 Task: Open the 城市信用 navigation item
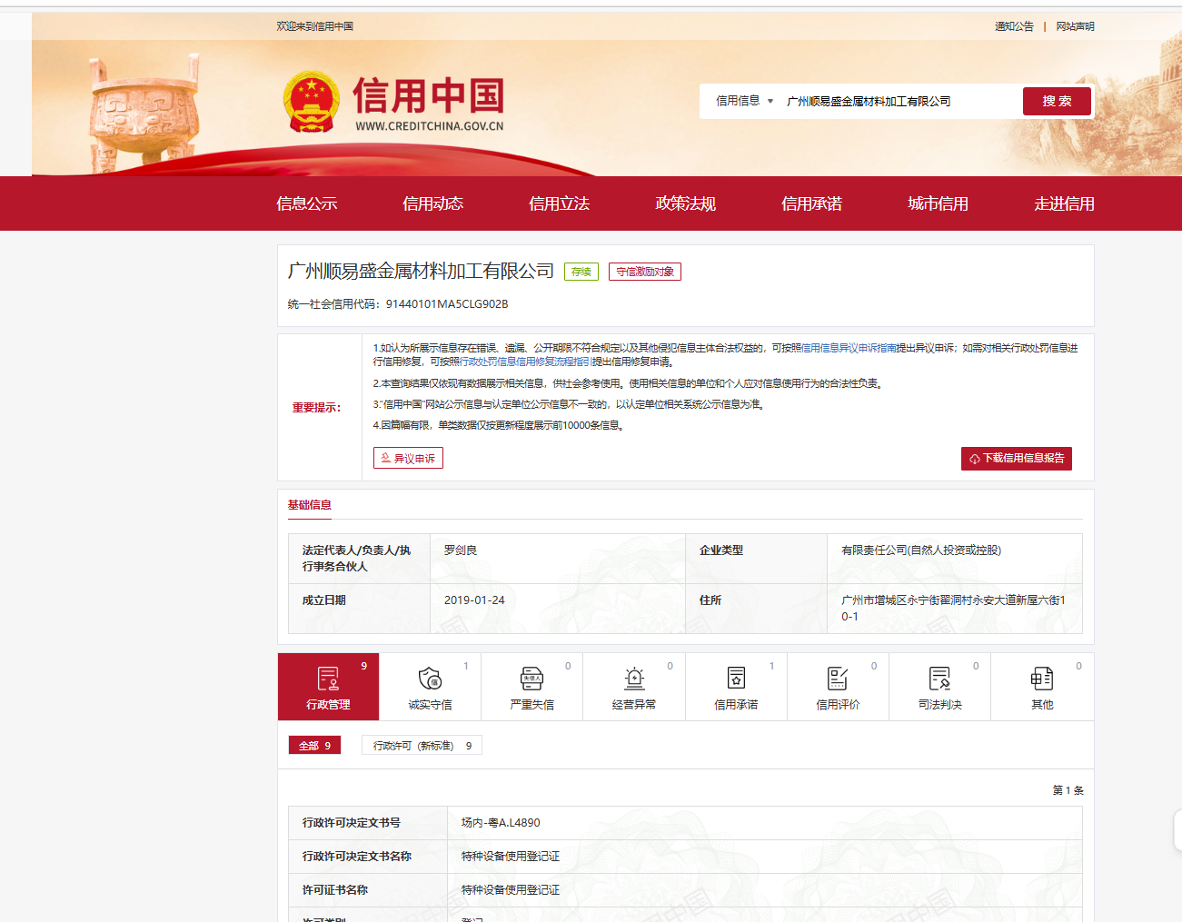(x=938, y=203)
